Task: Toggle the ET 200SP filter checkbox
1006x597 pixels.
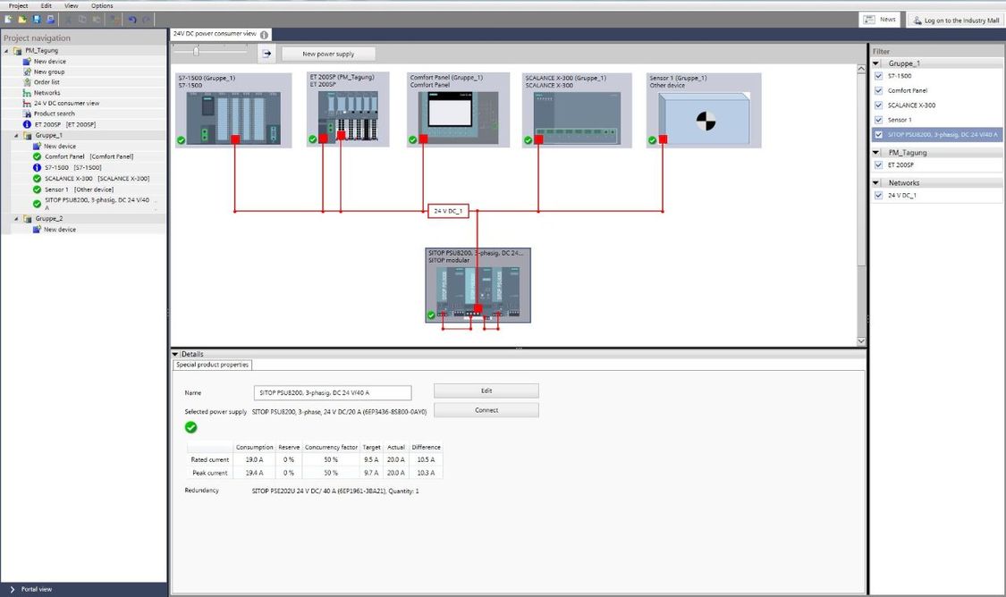Action: click(x=879, y=164)
